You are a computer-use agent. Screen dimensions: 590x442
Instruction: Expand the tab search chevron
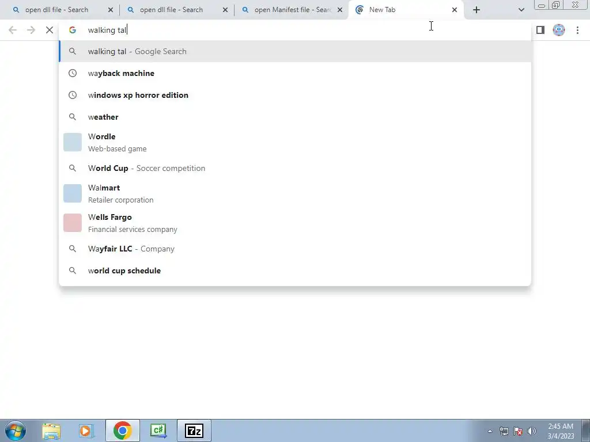point(521,10)
